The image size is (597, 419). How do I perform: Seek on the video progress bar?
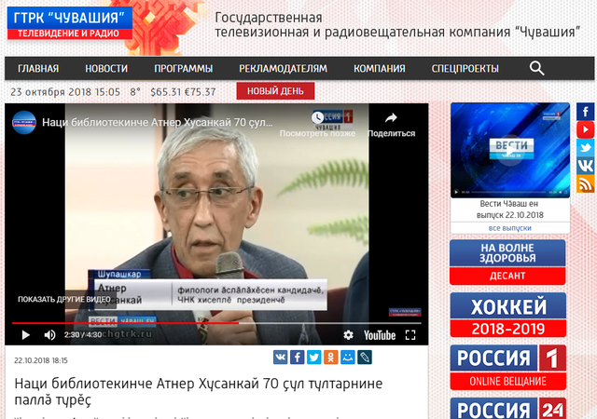click(216, 323)
